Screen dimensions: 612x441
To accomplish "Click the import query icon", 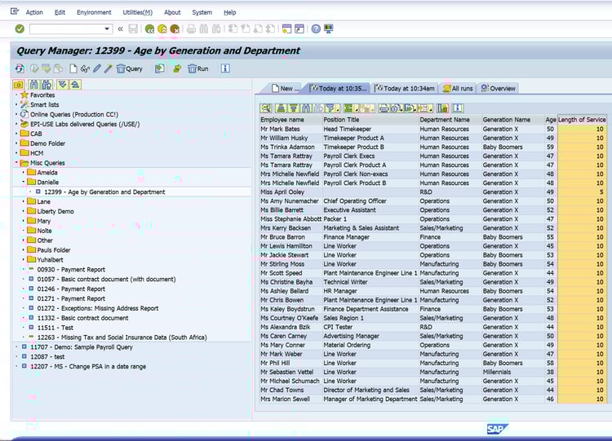I will 160,68.
